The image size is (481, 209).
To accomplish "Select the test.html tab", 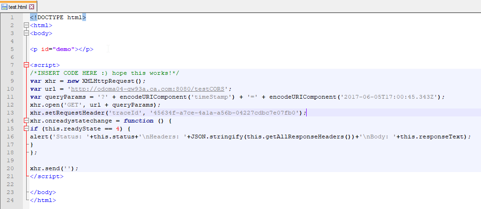I will coord(18,6).
